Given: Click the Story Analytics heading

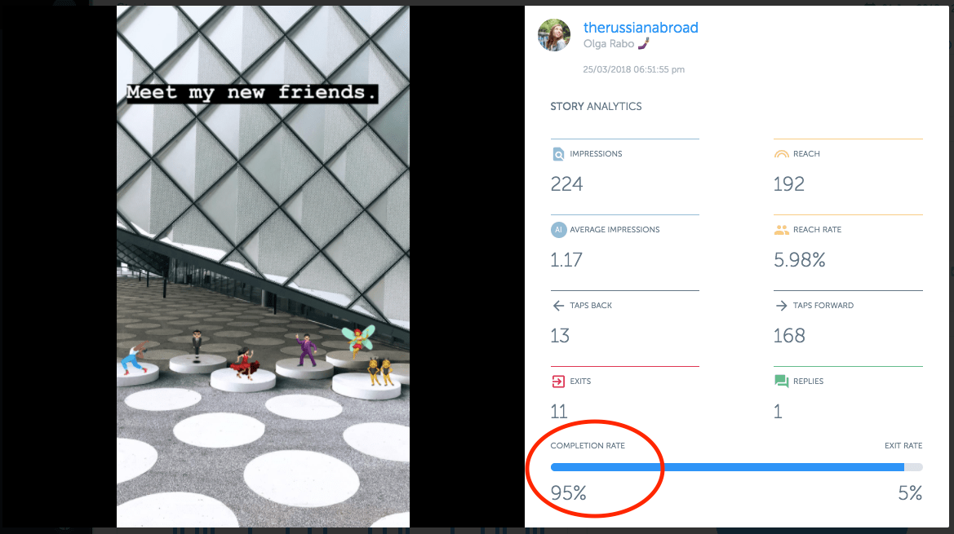Looking at the screenshot, I should (596, 106).
